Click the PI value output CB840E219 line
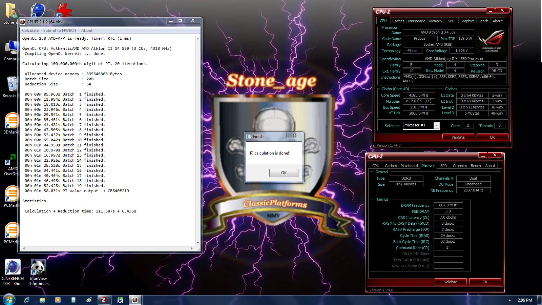Image resolution: width=542 pixels, height=305 pixels. pos(77,191)
